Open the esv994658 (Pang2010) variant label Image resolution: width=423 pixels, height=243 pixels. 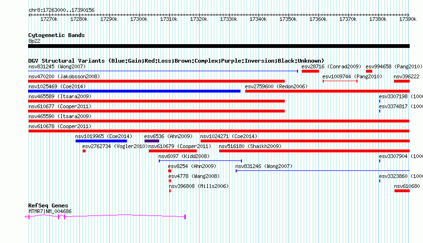coord(394,66)
